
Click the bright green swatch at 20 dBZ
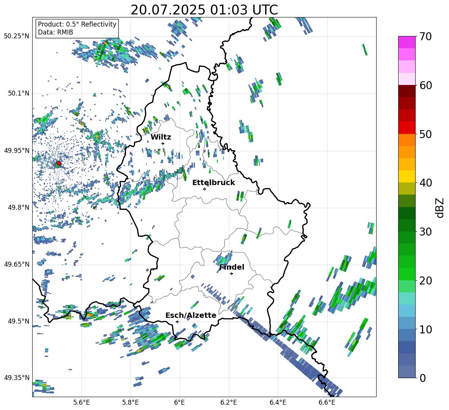coord(407,274)
